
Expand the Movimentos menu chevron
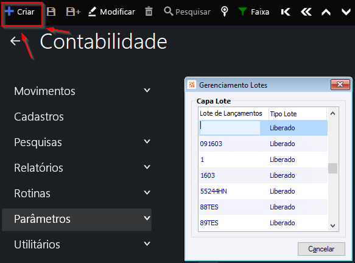(147, 90)
